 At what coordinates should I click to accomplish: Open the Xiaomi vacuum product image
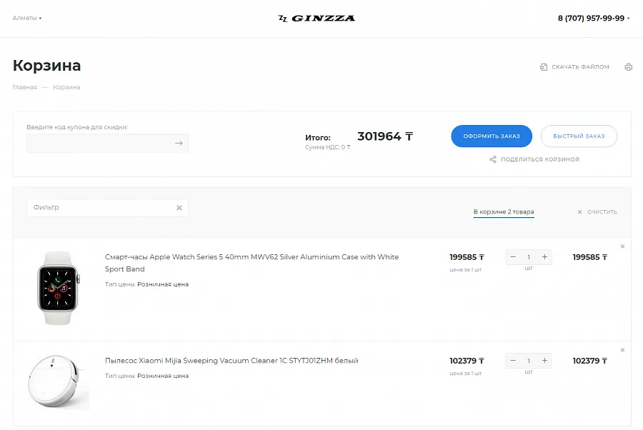[58, 382]
